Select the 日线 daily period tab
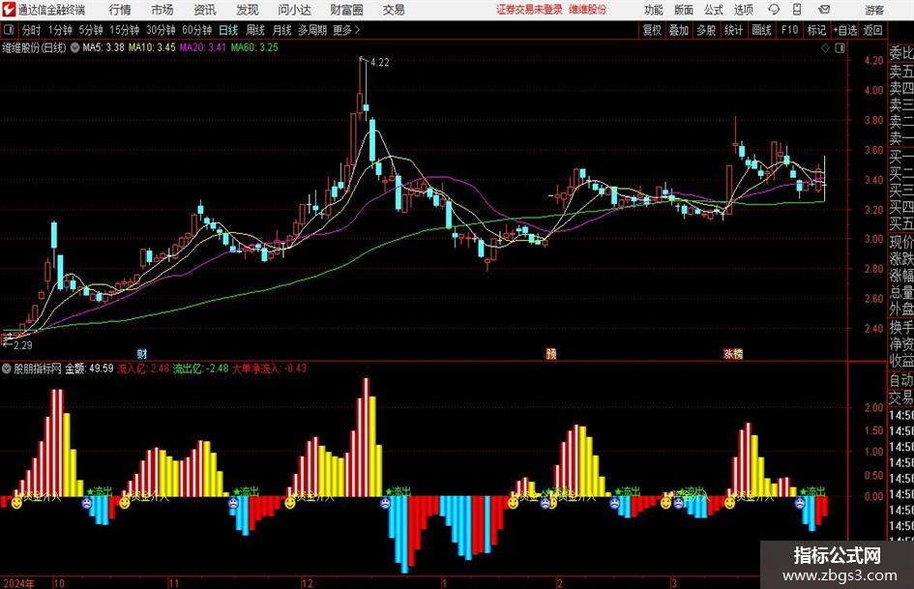 pos(228,30)
